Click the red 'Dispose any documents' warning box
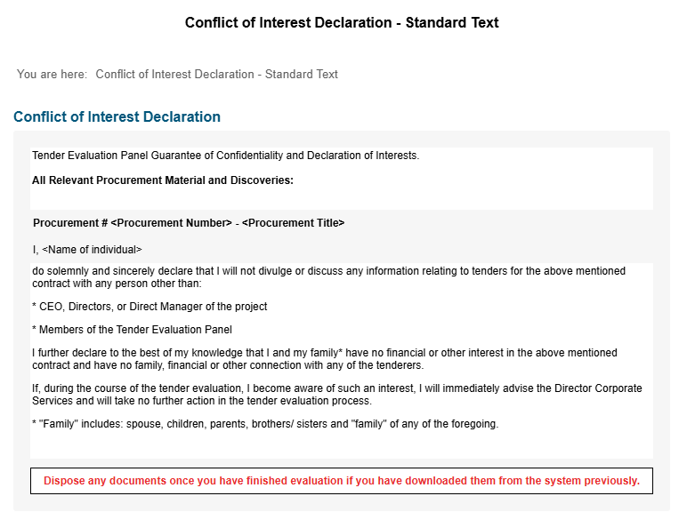The image size is (679, 520). click(x=342, y=481)
